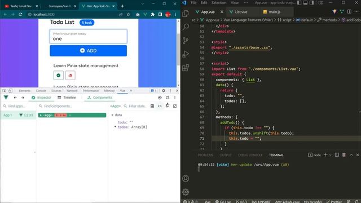The height and width of the screenshot is (203, 361).
Task: Click the blue ADD button
Action: coord(88,51)
